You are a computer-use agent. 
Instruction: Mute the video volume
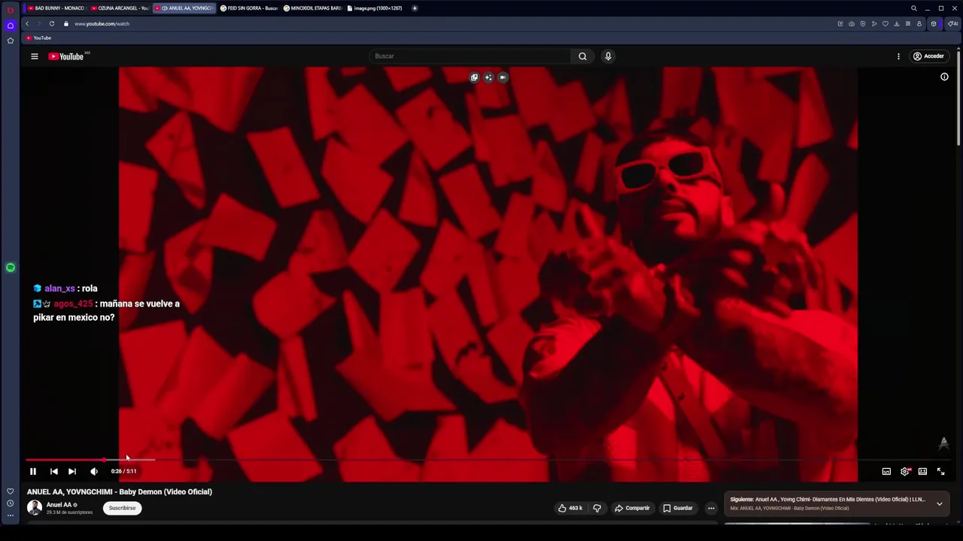click(x=94, y=471)
